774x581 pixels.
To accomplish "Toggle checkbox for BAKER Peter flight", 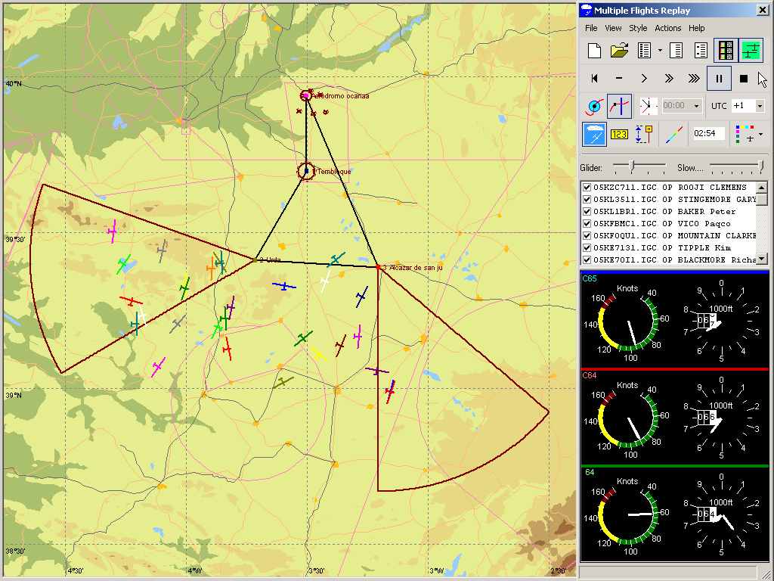I will (587, 212).
